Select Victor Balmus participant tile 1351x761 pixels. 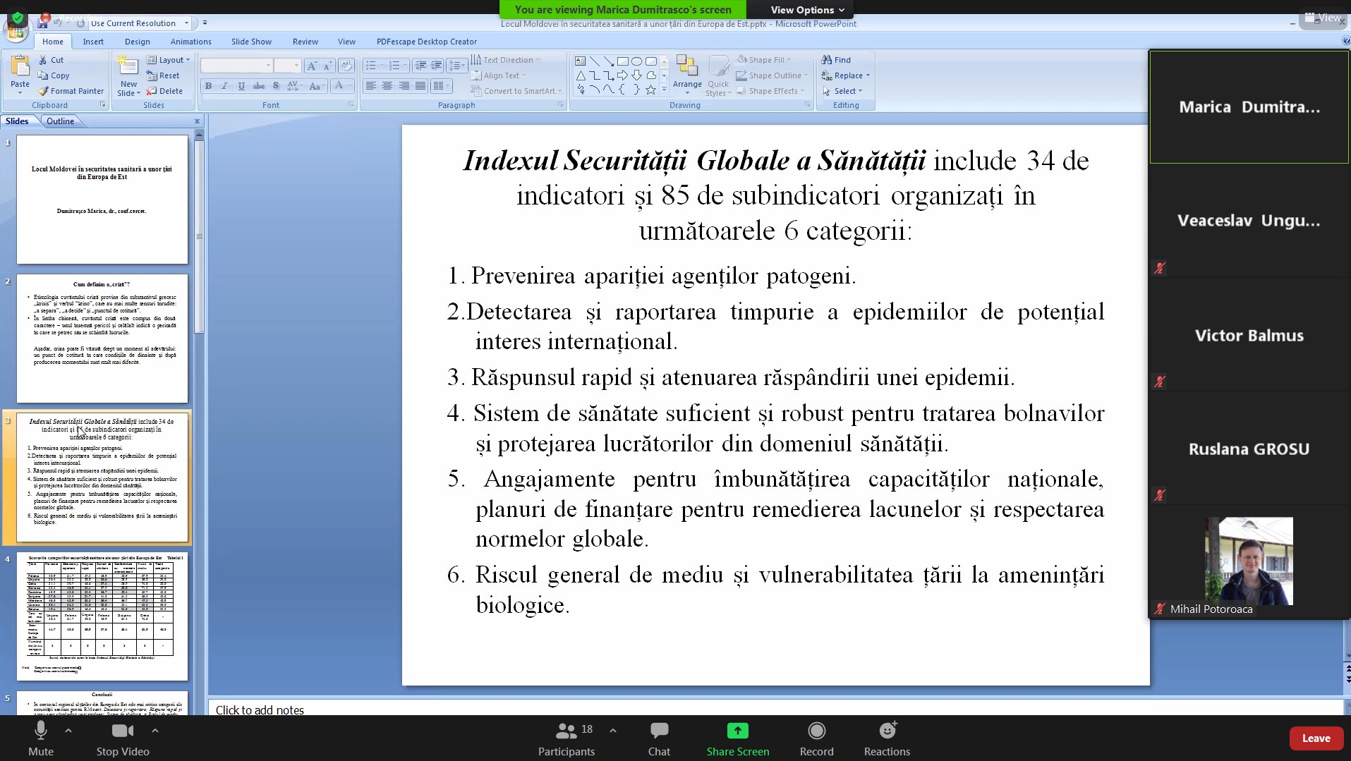click(x=1249, y=335)
